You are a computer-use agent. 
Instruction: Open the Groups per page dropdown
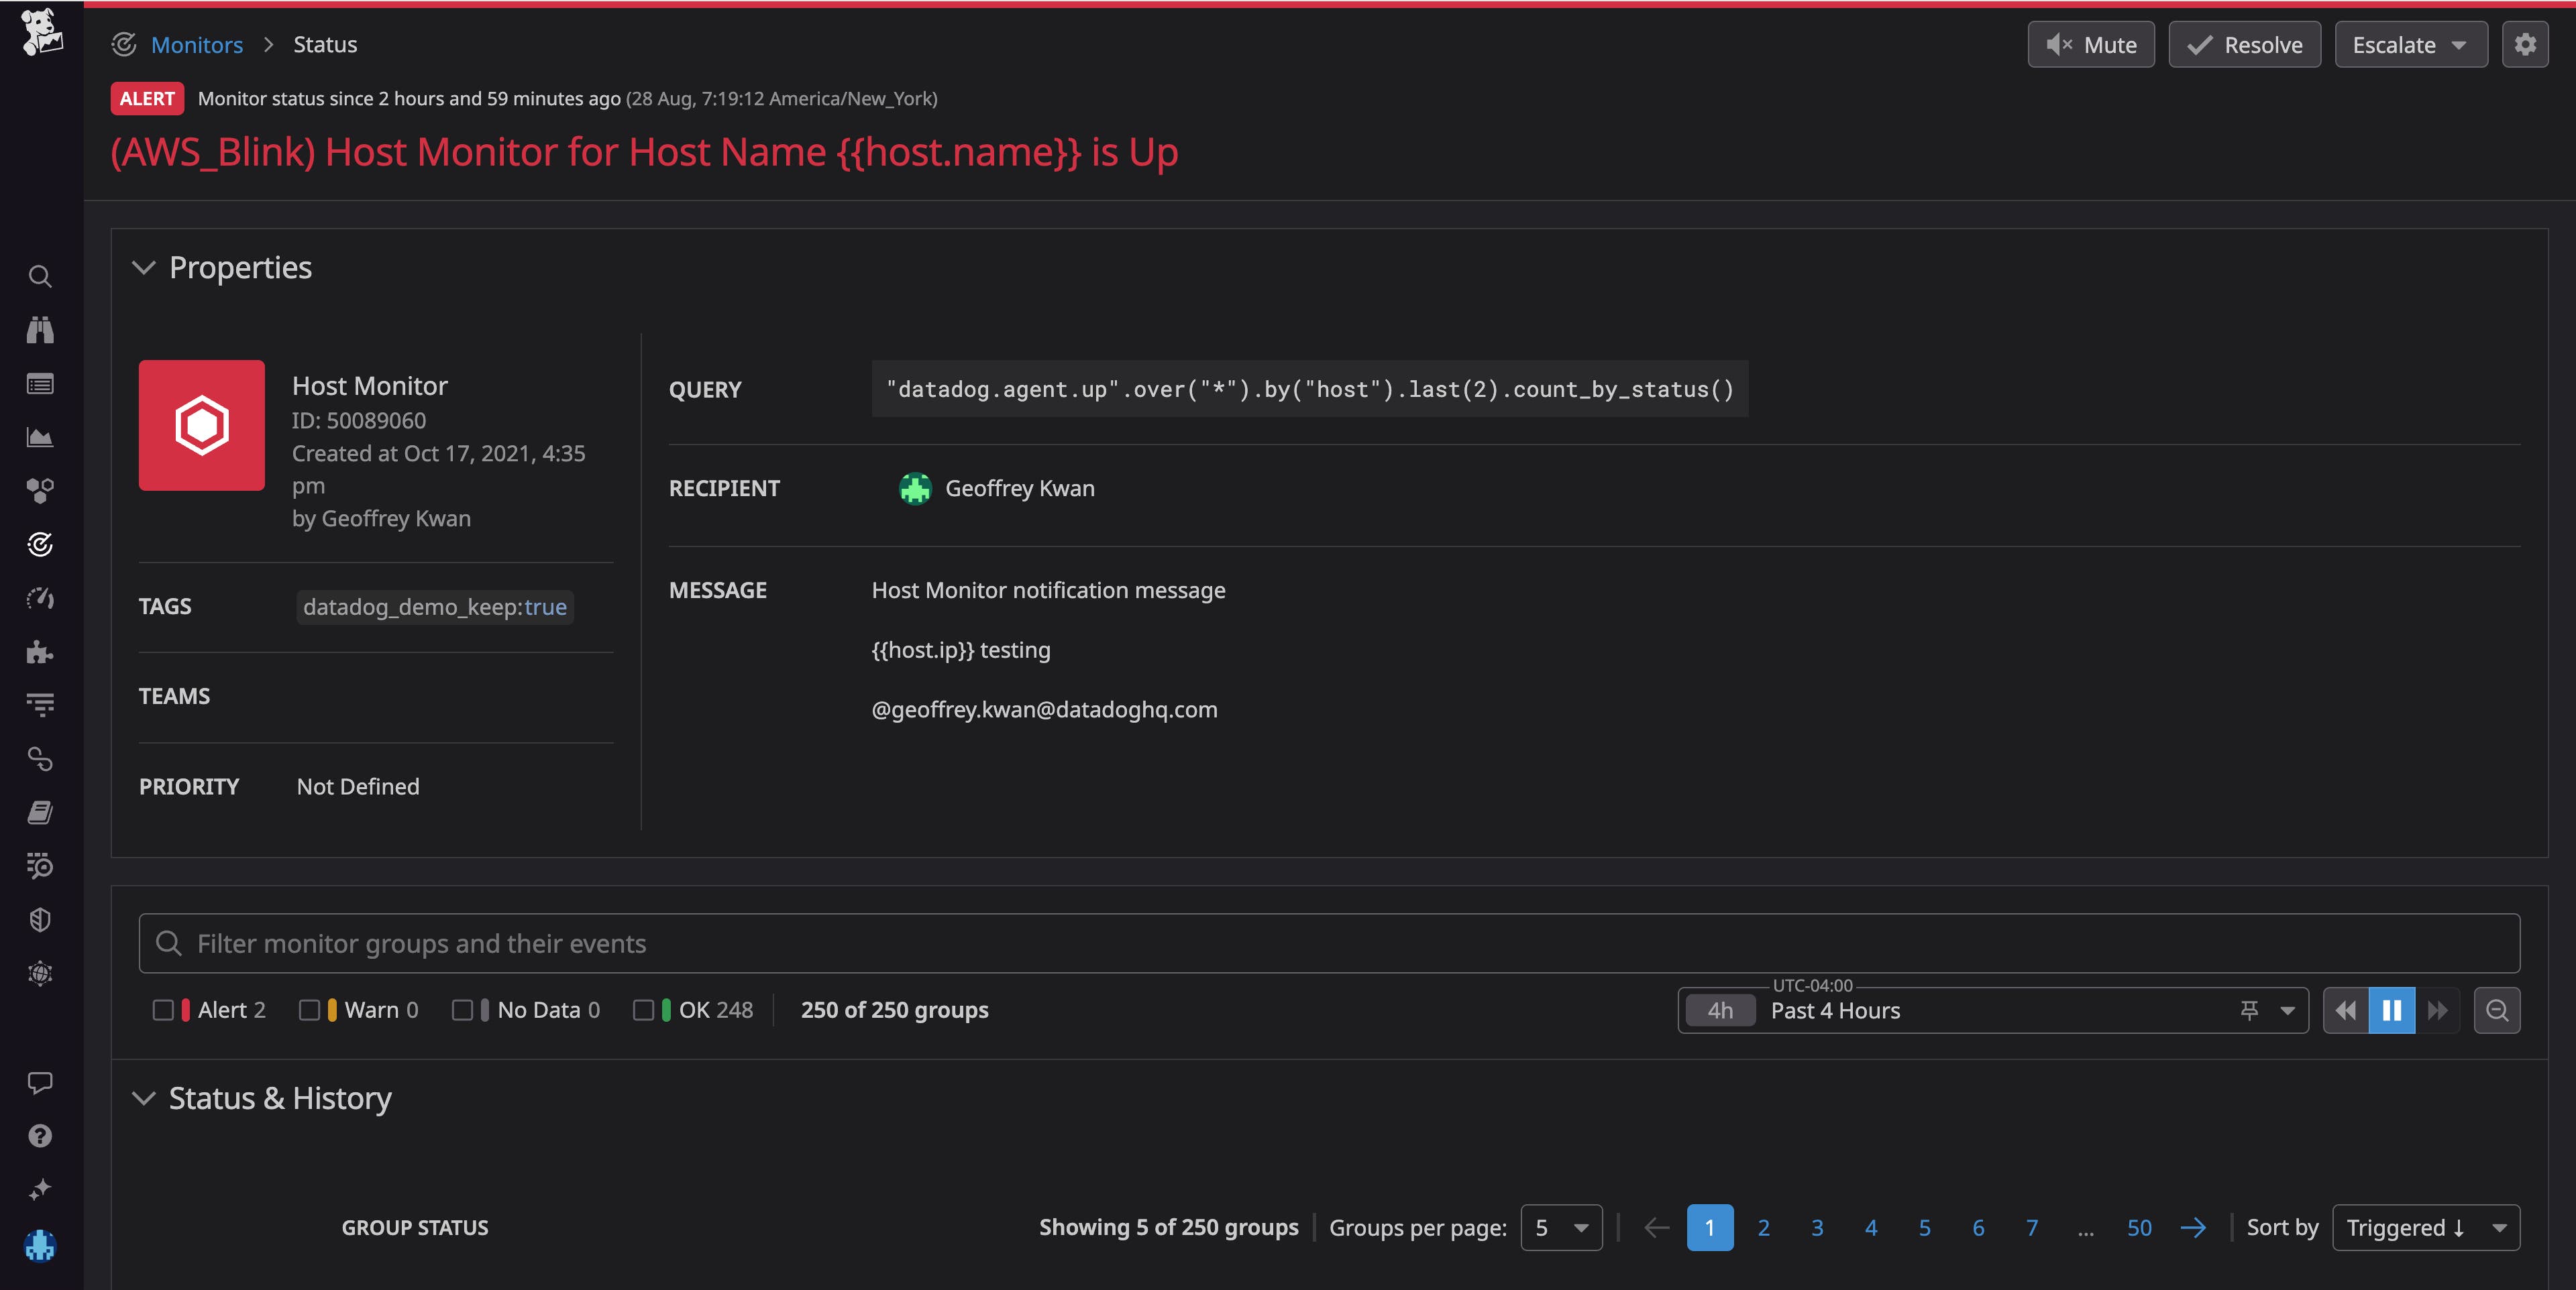click(x=1561, y=1228)
